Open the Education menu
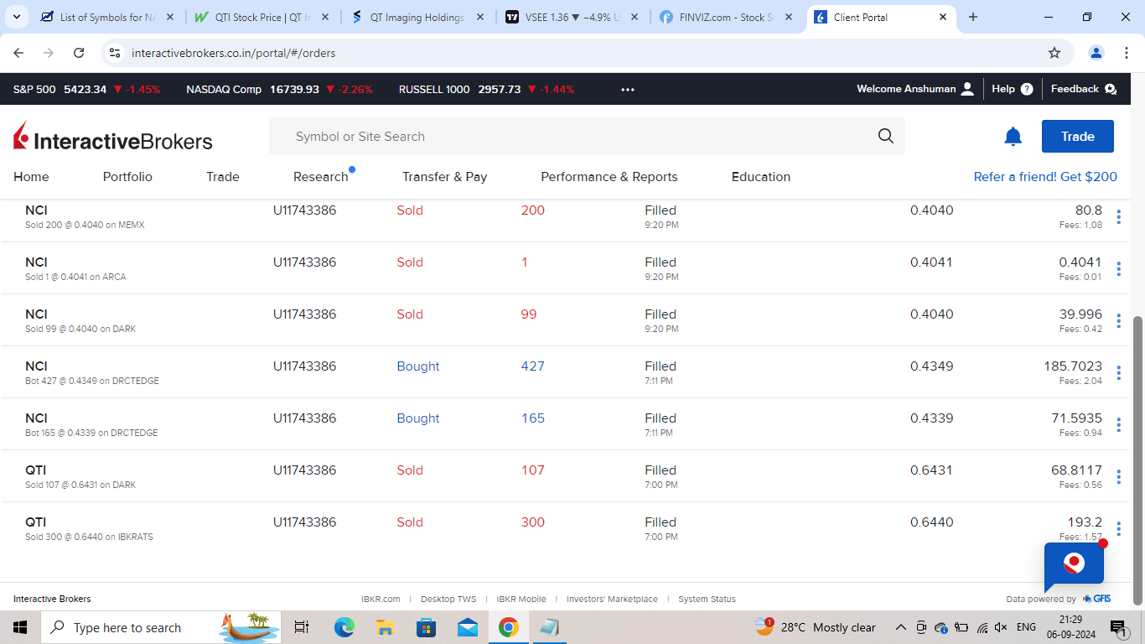 (x=761, y=177)
